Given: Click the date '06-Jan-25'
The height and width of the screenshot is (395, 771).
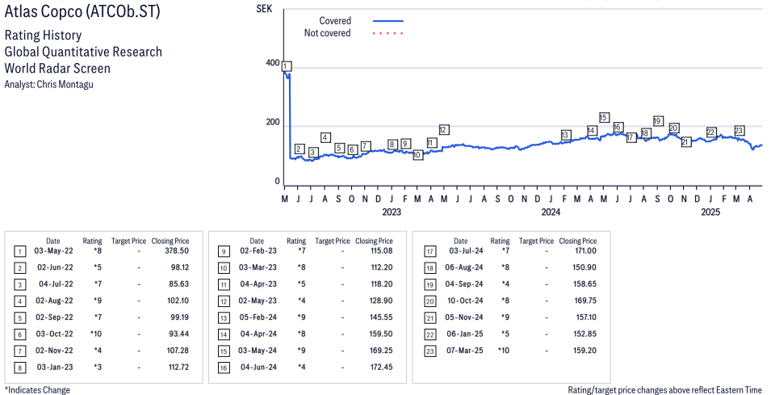Looking at the screenshot, I should 465,334.
